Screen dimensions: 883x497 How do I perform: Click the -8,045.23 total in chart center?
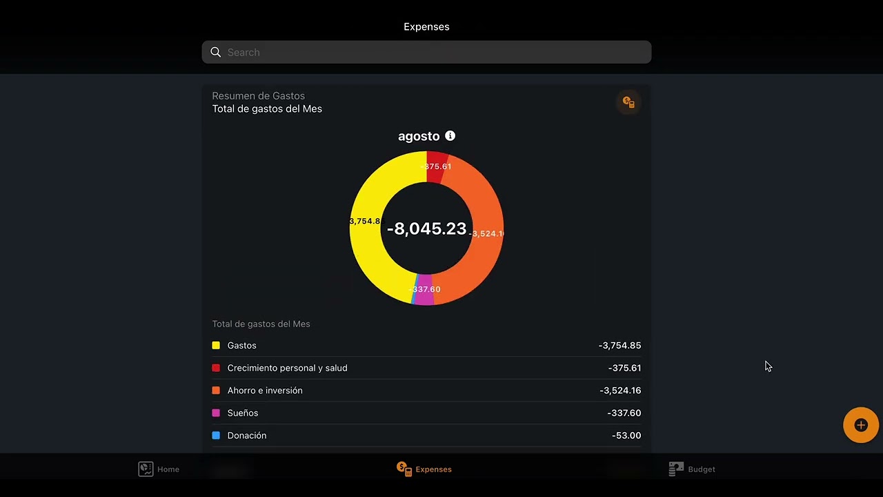coord(426,229)
